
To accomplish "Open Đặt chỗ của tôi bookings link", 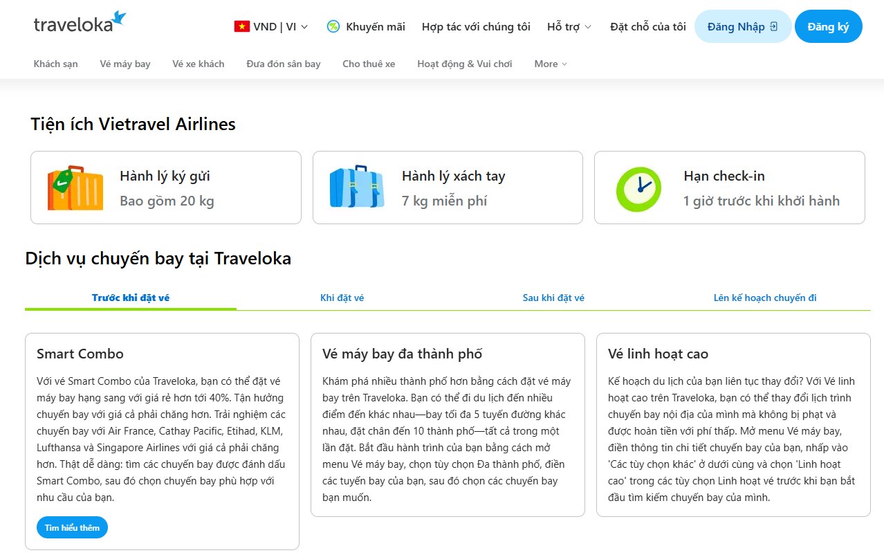I will click(648, 27).
